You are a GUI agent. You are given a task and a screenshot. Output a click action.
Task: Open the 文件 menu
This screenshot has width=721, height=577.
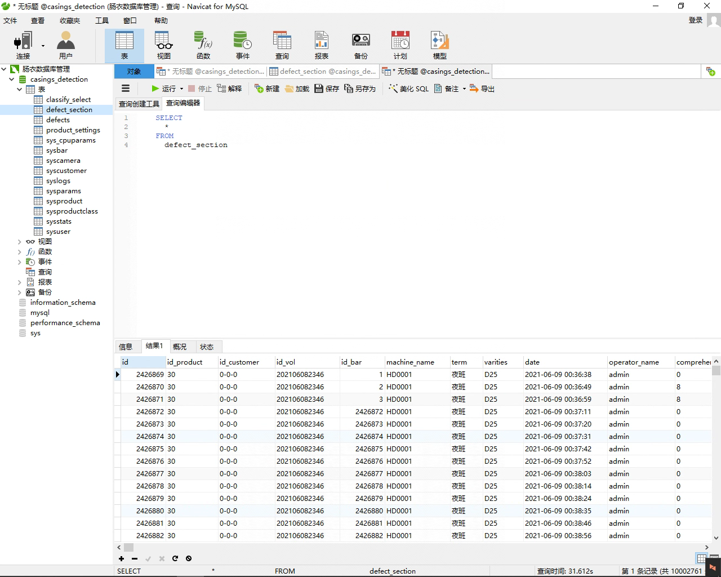point(10,20)
